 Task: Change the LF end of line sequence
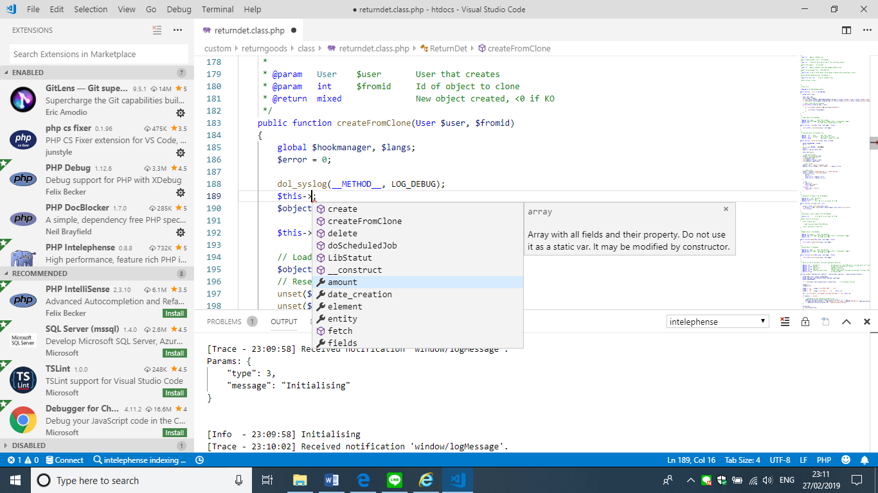click(x=803, y=460)
